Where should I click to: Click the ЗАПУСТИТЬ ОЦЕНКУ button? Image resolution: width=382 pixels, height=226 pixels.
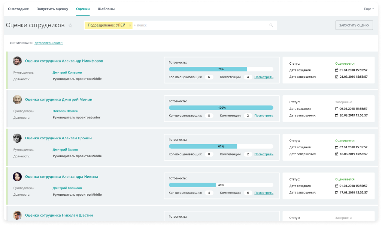[354, 25]
